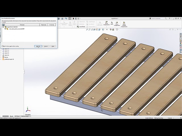Open the Custom Properties task pane tab
This screenshot has width=182, height=136.
[x=181, y=45]
